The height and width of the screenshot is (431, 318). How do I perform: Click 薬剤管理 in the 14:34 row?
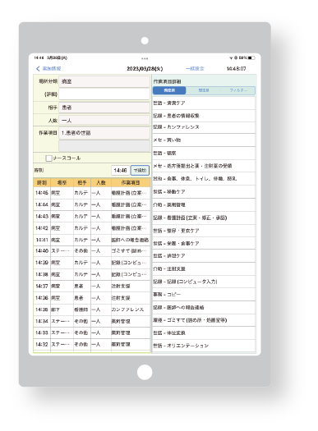click(x=121, y=321)
